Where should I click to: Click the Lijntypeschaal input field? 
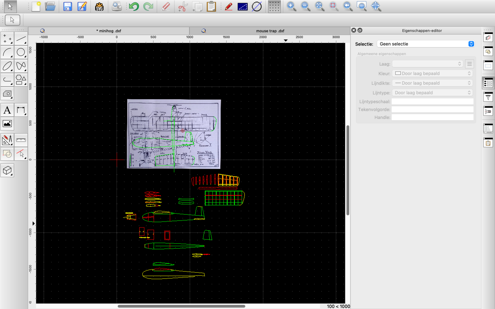click(x=433, y=101)
